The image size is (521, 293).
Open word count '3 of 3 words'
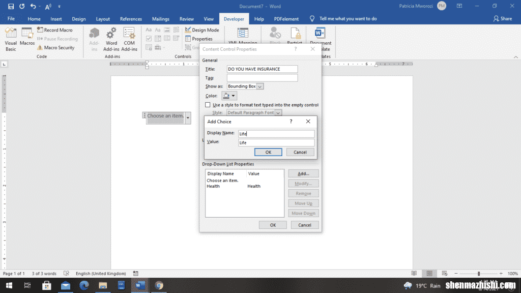pyautogui.click(x=44, y=273)
